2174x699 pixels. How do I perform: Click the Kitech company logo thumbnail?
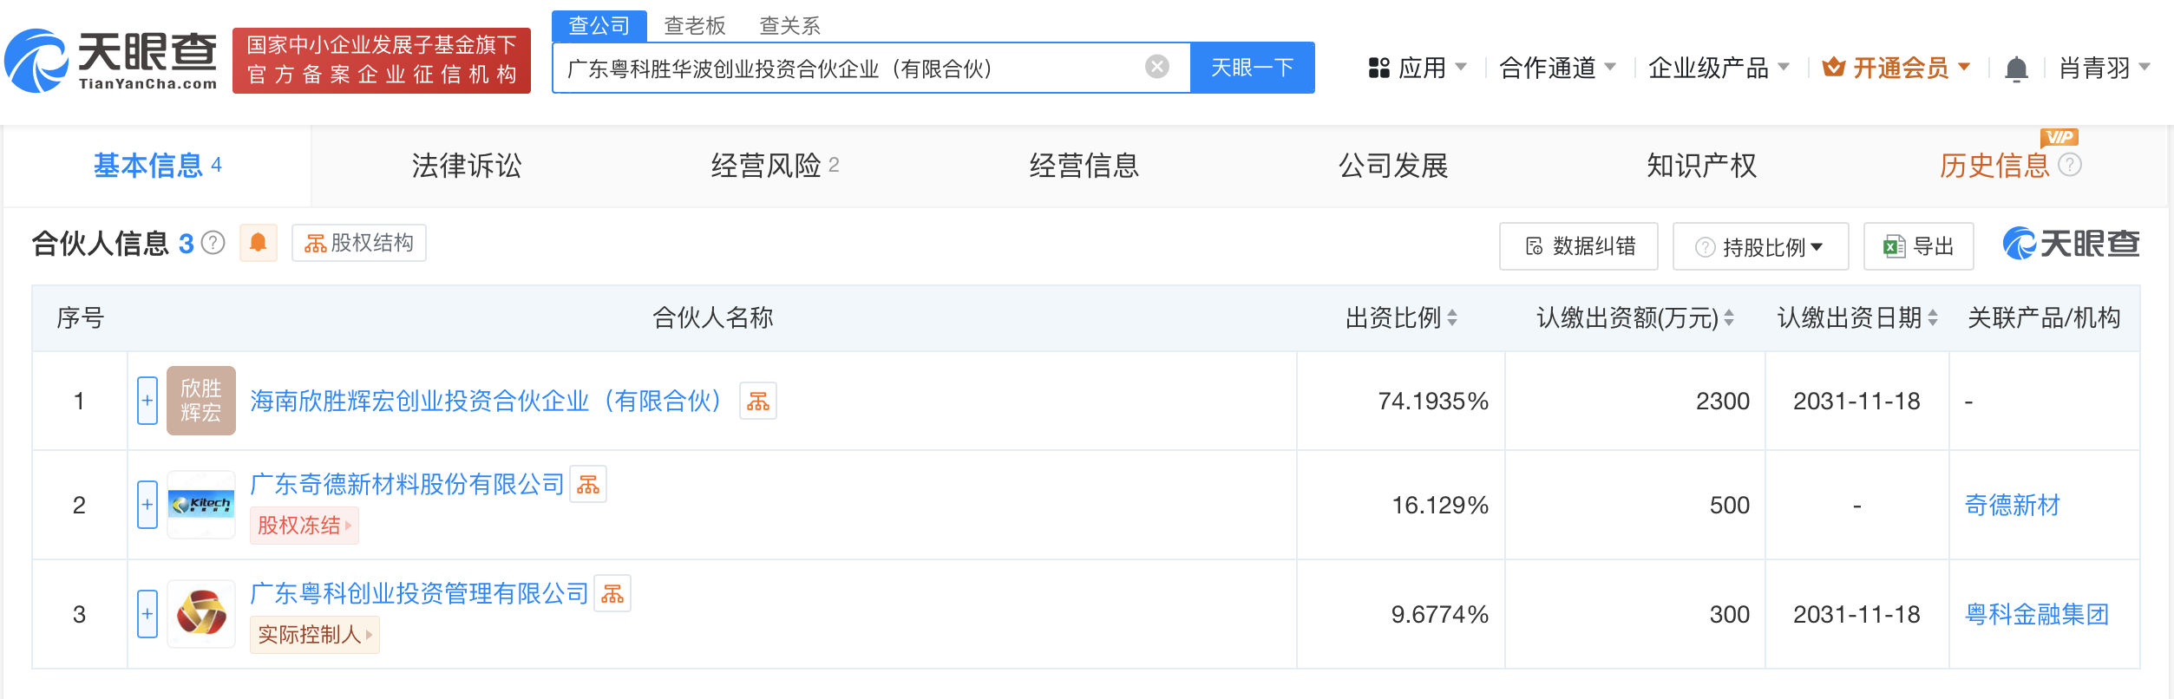(201, 505)
